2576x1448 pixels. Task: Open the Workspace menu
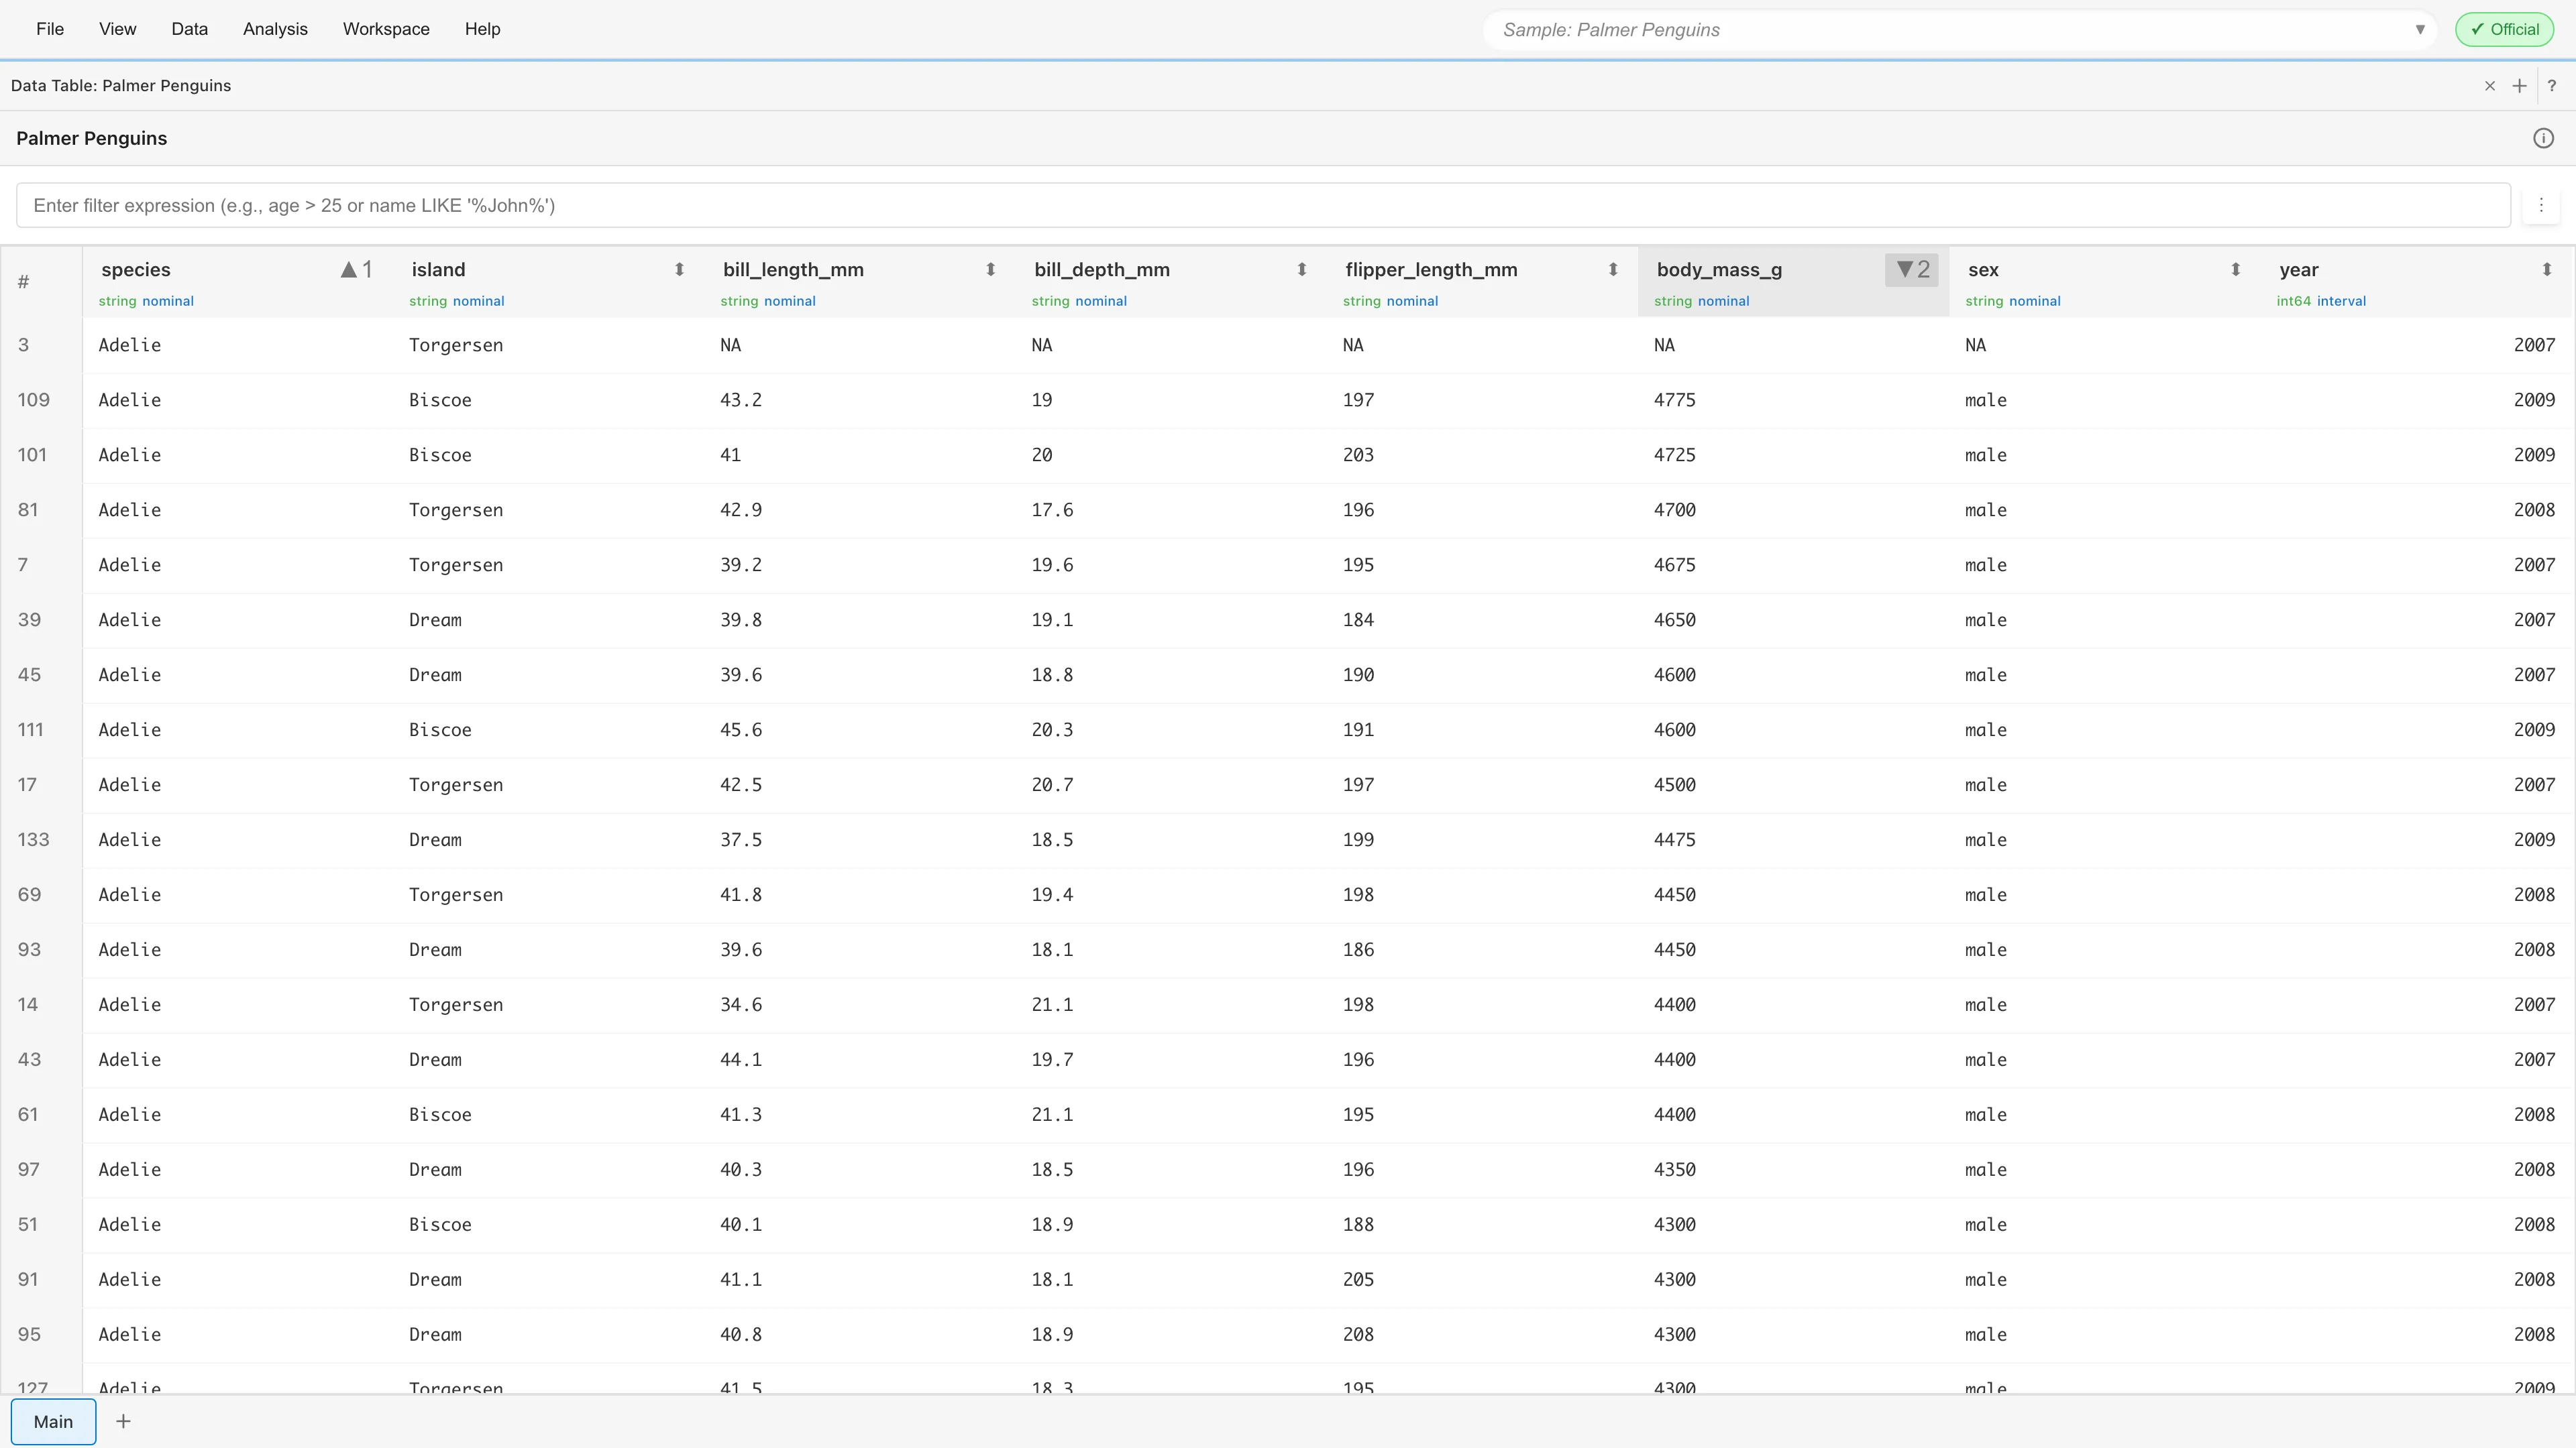pyautogui.click(x=386, y=29)
